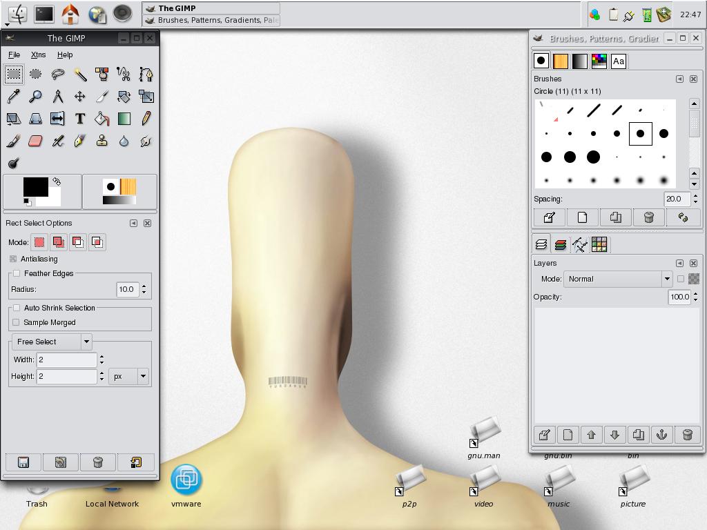707x530 pixels.
Task: Switch to the Paths tab in Layers dock
Action: point(580,245)
